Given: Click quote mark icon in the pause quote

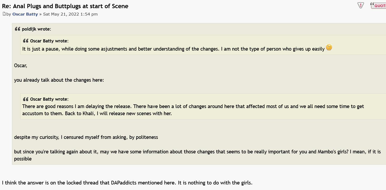Looking at the screenshot, I should click(x=26, y=41).
